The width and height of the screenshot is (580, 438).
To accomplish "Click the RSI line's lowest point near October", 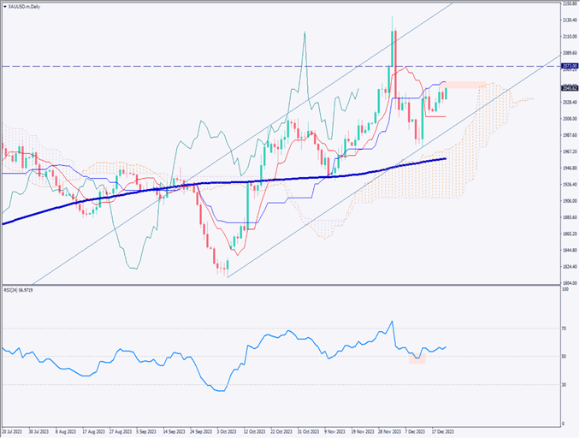I will 222,391.
